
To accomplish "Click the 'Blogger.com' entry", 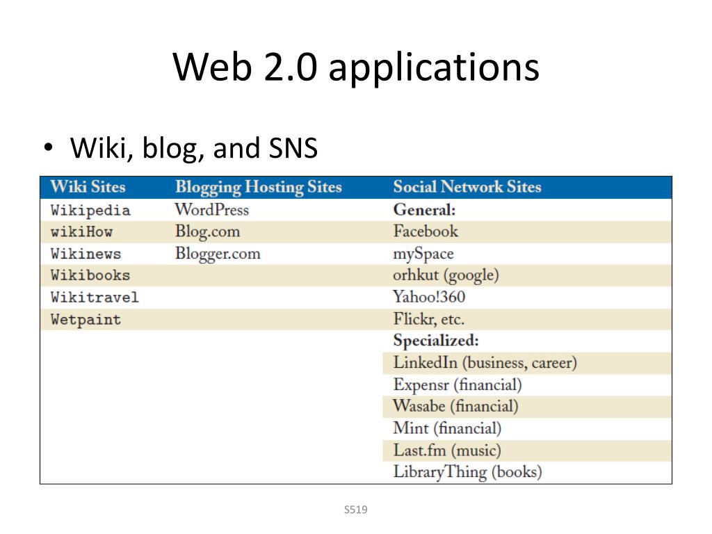I will (218, 254).
